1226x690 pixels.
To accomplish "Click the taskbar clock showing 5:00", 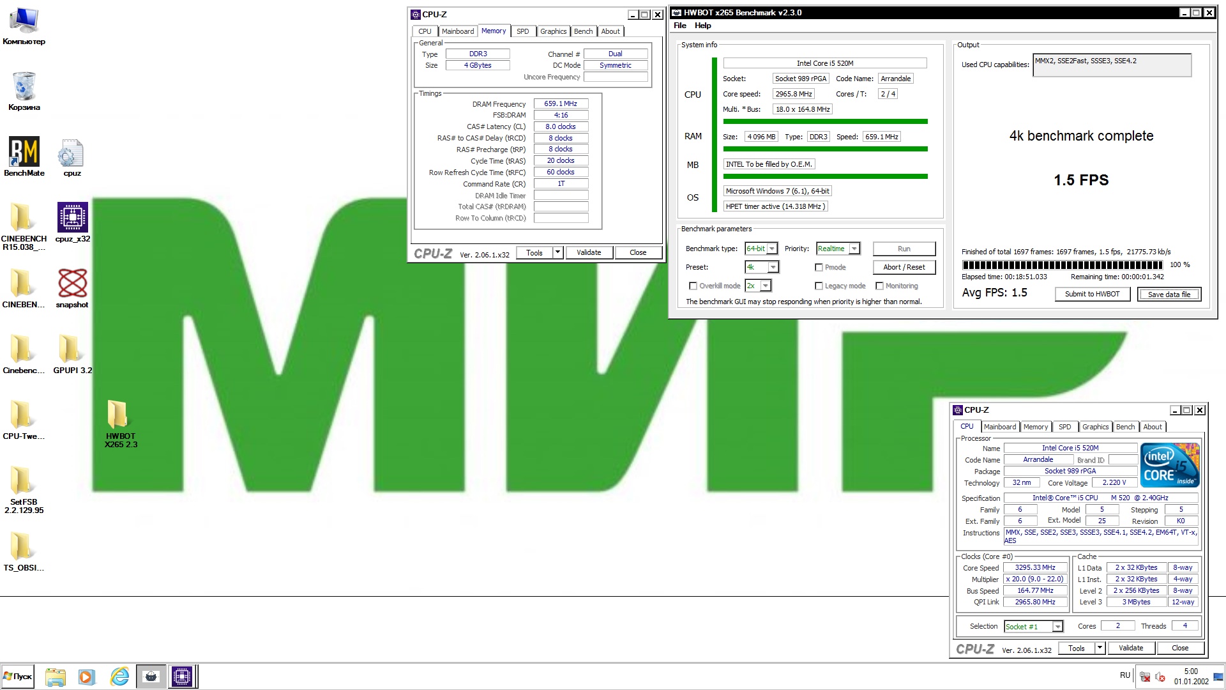I will 1191,677.
